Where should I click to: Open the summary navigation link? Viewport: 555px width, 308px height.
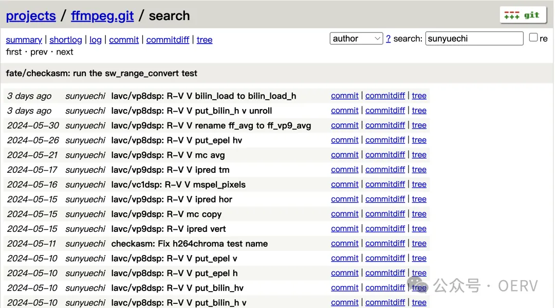click(24, 40)
